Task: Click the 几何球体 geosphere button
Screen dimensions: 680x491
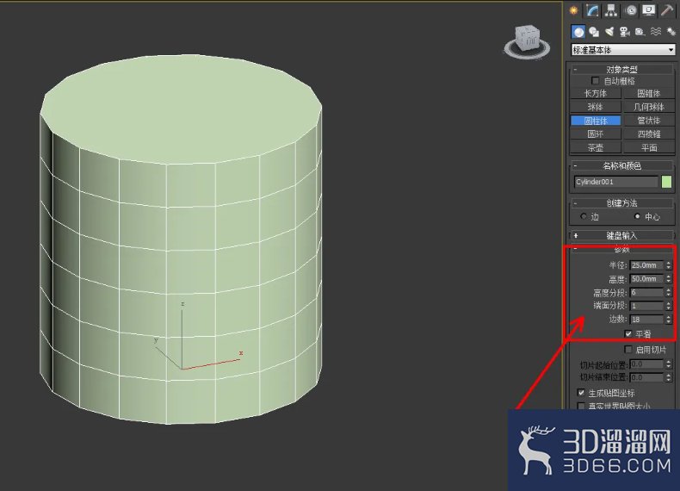Action: click(649, 107)
